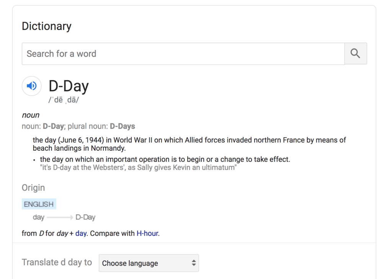Screen dimensions: 392x279
Task: Click the arrow in the etymology diagram
Action: tap(60, 217)
